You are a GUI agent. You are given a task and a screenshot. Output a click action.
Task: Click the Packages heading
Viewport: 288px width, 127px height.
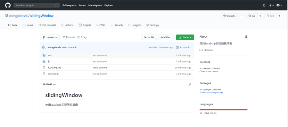pyautogui.click(x=205, y=83)
